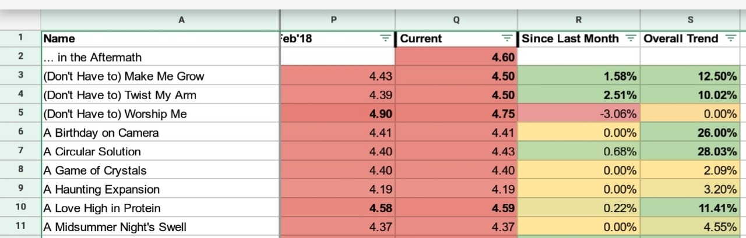Click the Name header cell
The width and height of the screenshot is (746, 238).
tap(161, 38)
